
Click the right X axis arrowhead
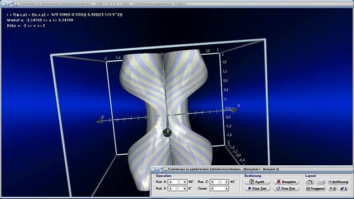pos(234,110)
